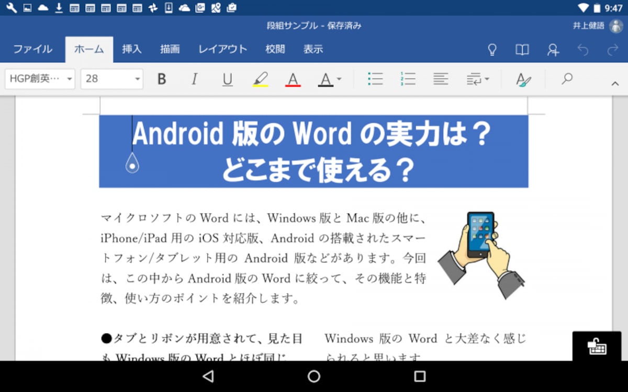This screenshot has height=392, width=628.
Task: Click account avatar picture
Action: tap(615, 26)
